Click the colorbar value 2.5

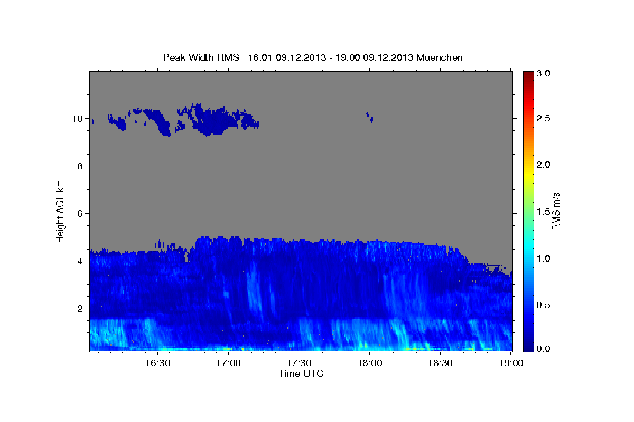coord(543,118)
